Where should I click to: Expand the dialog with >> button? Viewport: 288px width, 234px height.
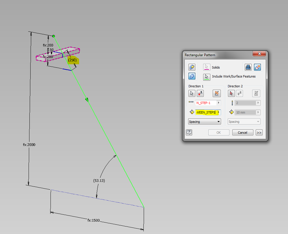[x=259, y=132]
